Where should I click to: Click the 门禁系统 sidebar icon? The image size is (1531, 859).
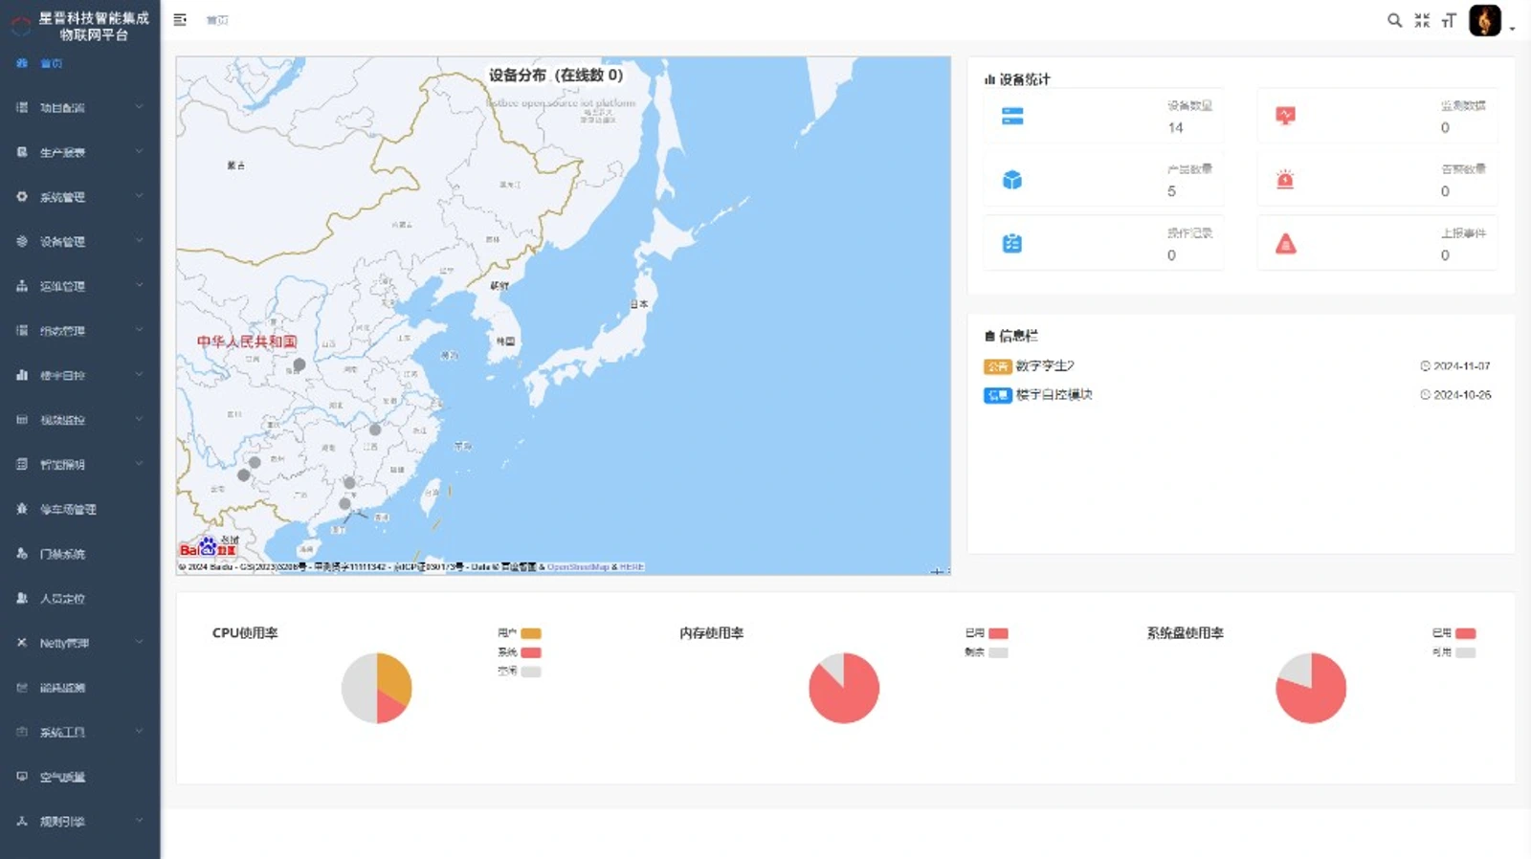click(x=21, y=553)
